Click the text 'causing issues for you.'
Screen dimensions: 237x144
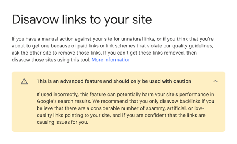coord(62,122)
